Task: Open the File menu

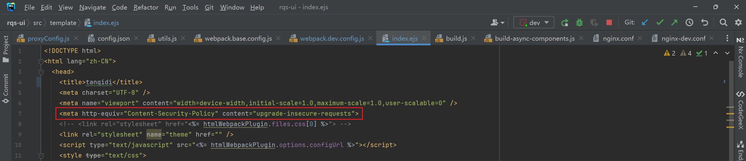Action: click(29, 7)
